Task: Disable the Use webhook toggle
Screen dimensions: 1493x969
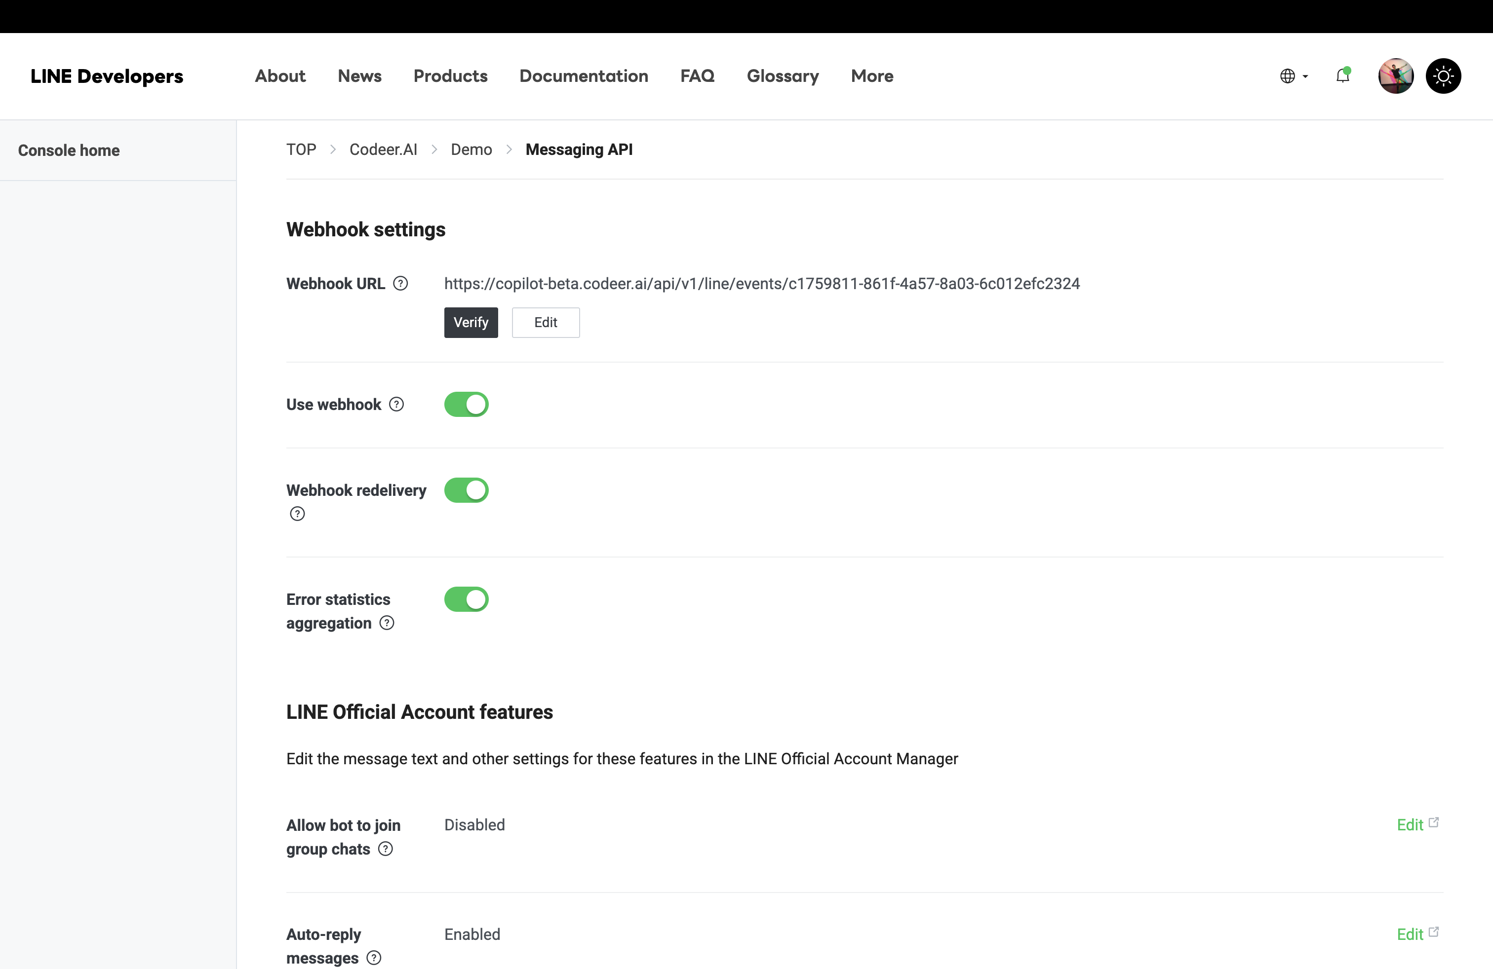Action: 466,404
